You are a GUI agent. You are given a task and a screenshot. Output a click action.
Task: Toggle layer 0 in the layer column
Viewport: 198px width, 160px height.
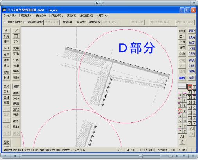click(180, 95)
